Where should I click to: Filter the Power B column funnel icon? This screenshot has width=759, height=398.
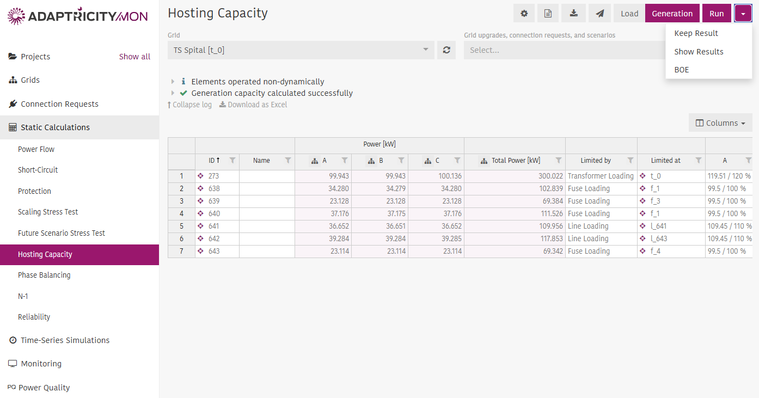401,161
